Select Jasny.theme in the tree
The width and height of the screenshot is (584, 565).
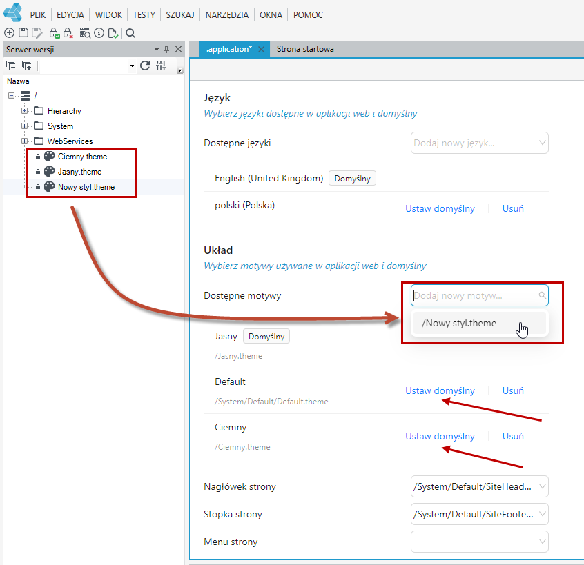[x=79, y=172]
